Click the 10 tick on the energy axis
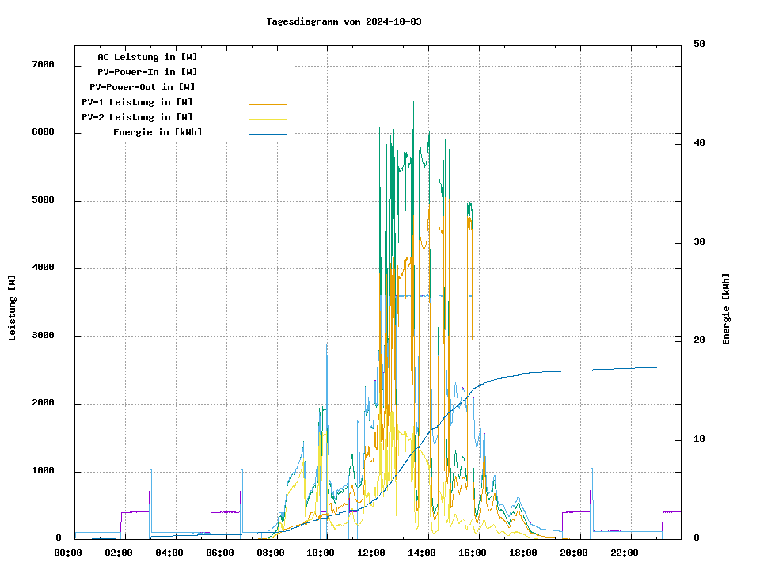 click(699, 439)
